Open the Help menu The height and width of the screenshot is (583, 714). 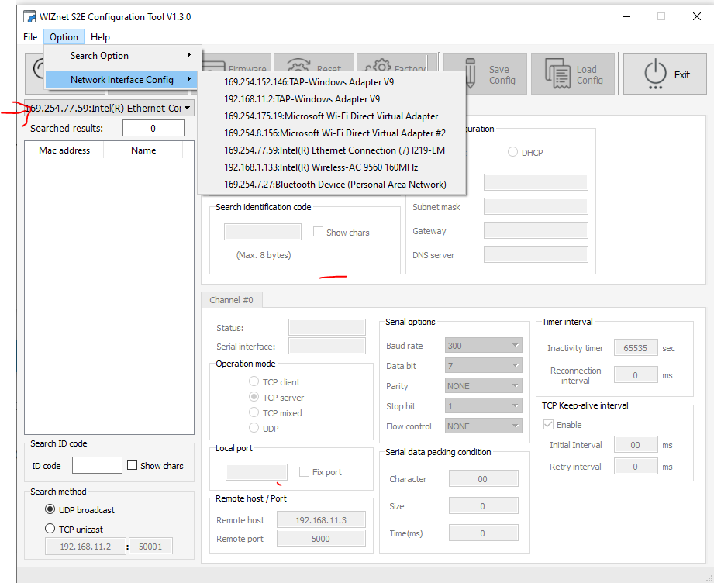pos(100,37)
